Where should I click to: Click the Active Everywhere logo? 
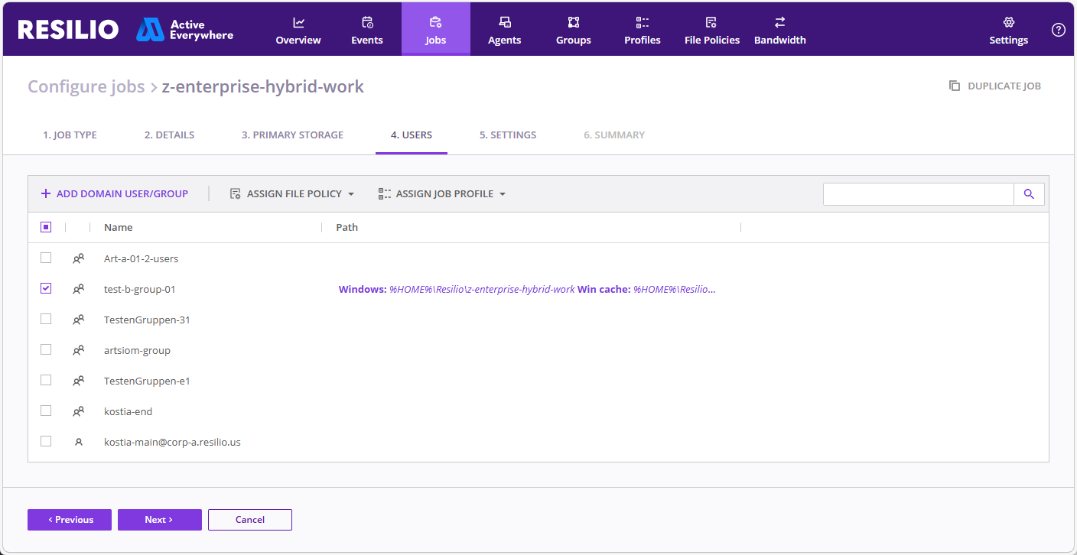tap(185, 30)
